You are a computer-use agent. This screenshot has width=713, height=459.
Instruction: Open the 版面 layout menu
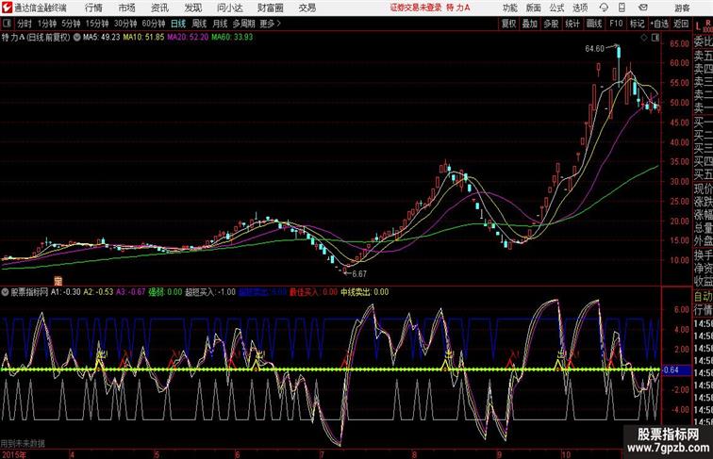534,8
